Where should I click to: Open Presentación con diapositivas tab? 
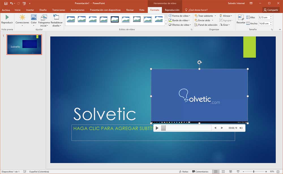(105, 10)
